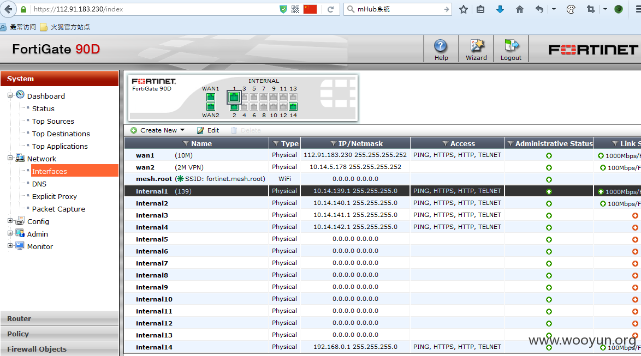Bookmark this page with star icon
The height and width of the screenshot is (356, 641).
[x=463, y=9]
